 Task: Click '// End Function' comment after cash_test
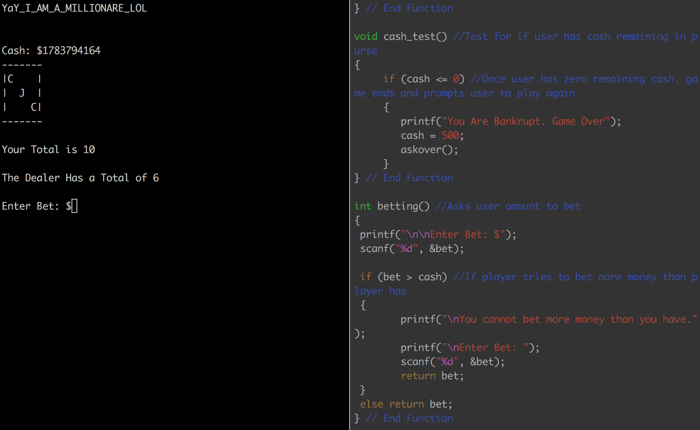409,178
